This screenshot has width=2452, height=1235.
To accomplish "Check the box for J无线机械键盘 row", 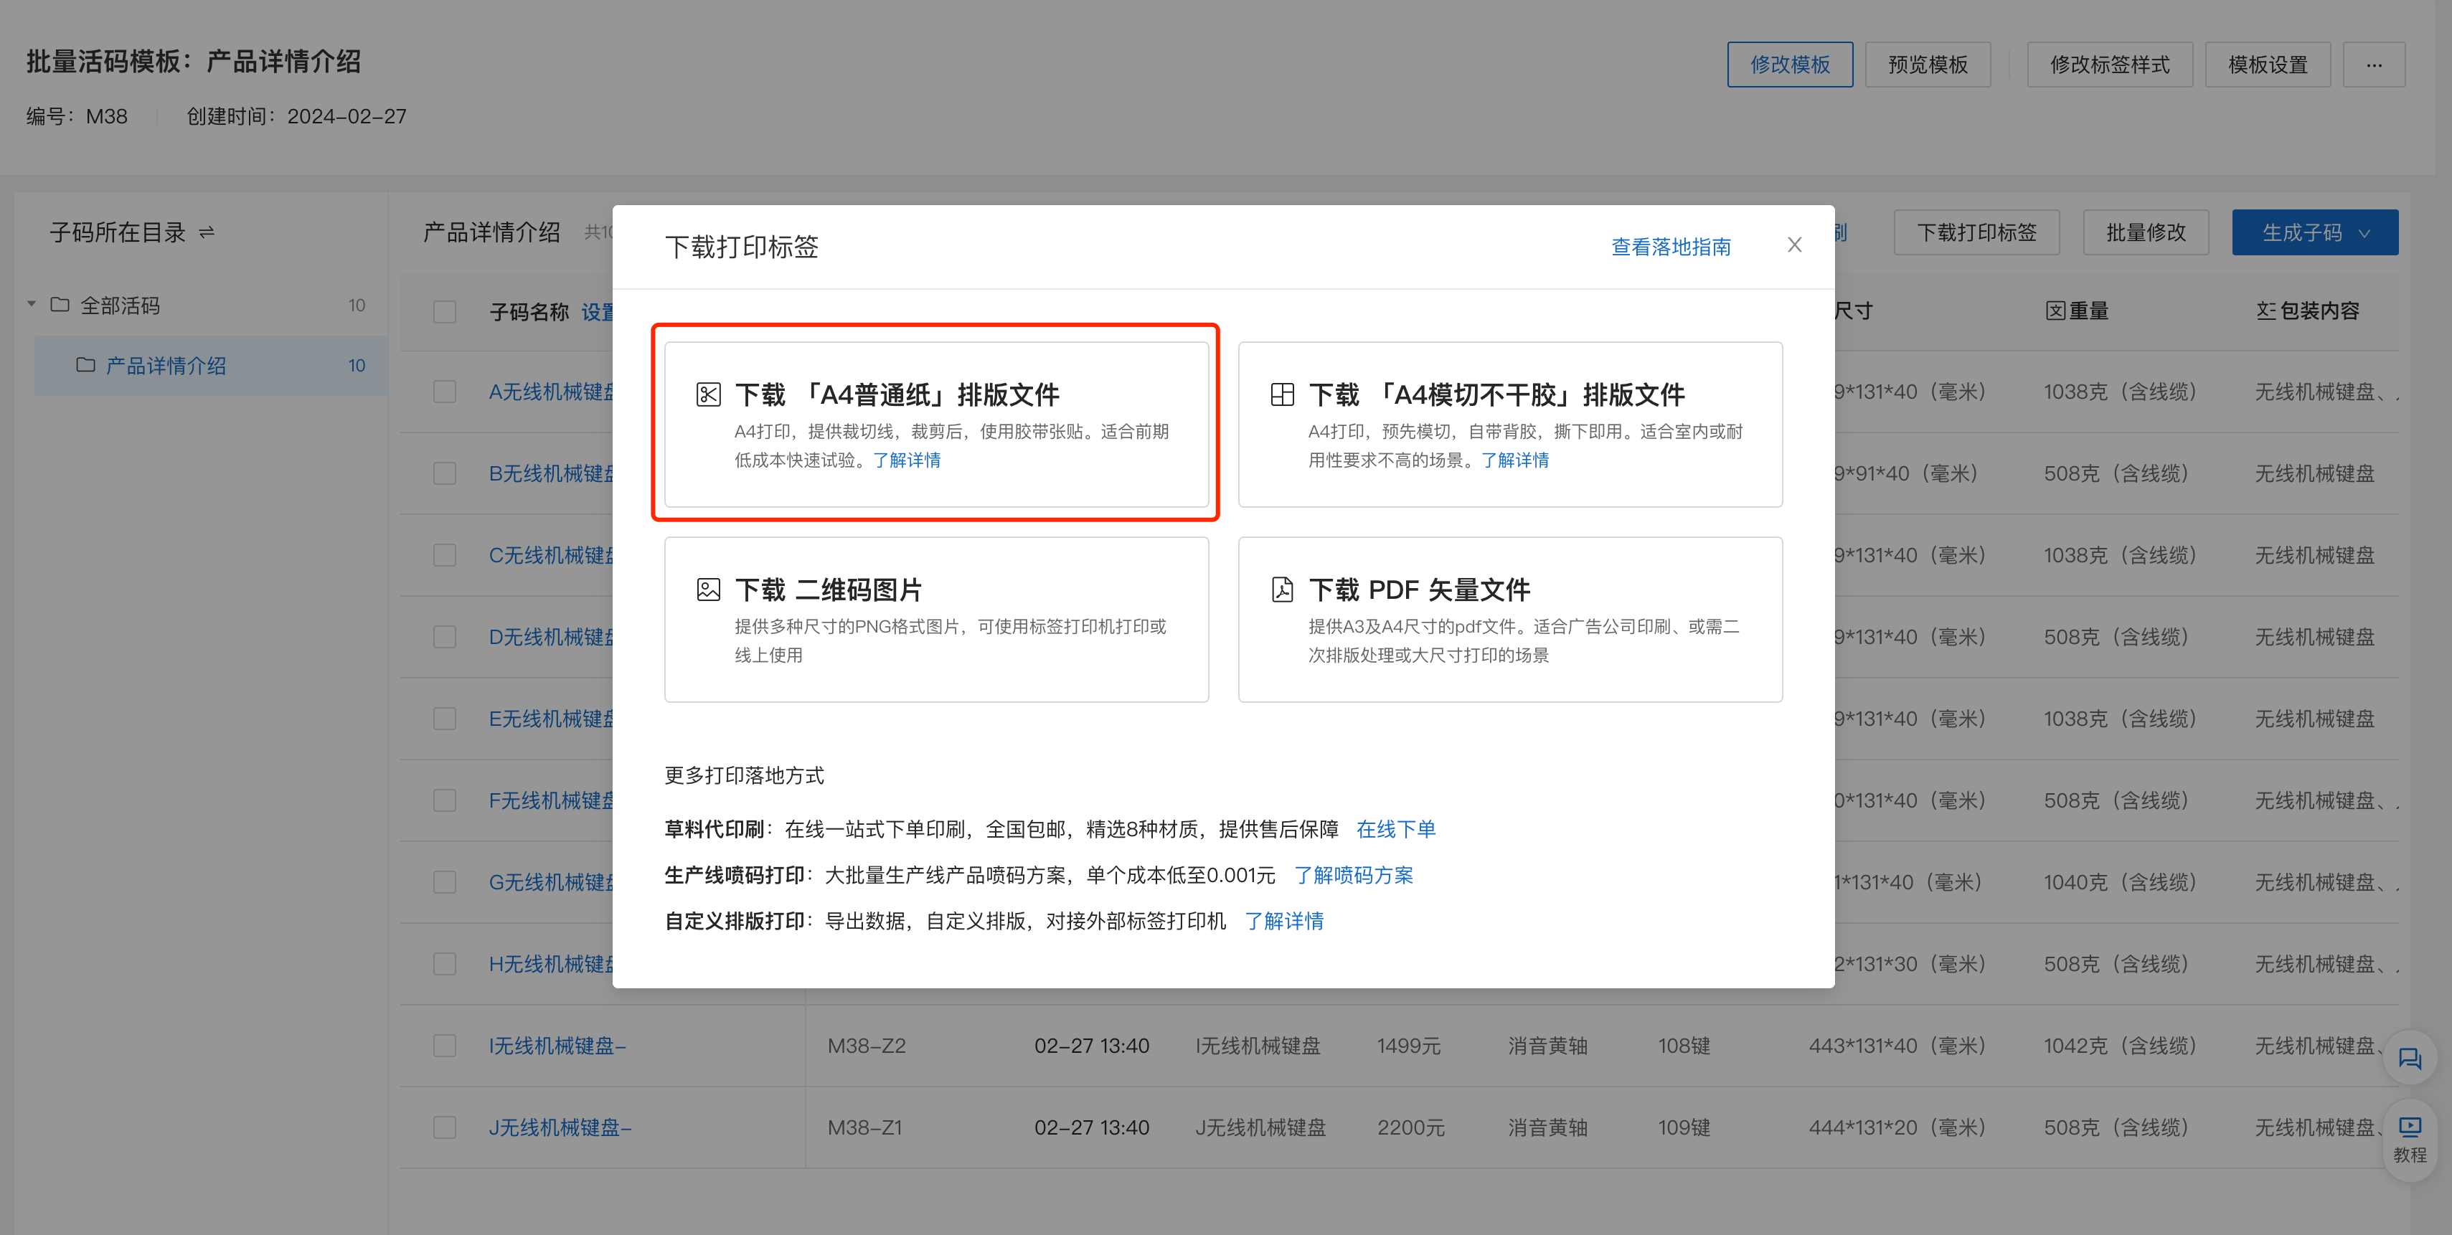I will point(445,1127).
